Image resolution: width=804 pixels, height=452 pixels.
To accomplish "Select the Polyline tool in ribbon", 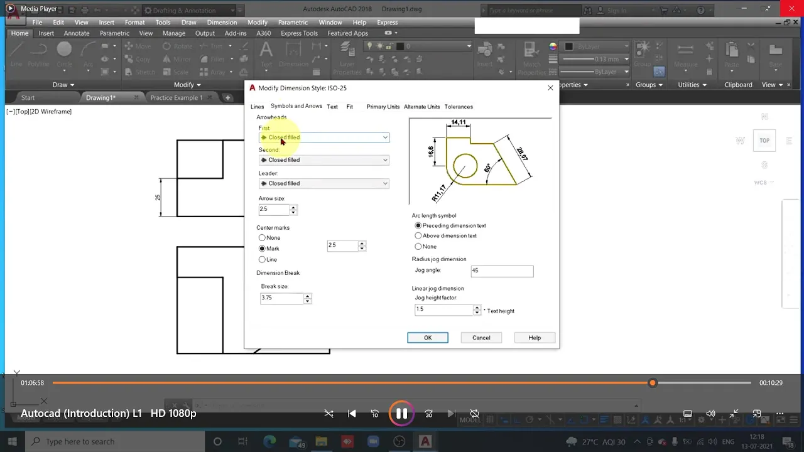I will pyautogui.click(x=38, y=54).
